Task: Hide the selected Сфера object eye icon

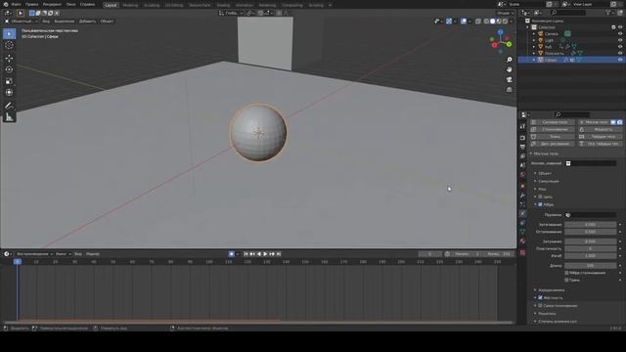Action: coord(620,60)
